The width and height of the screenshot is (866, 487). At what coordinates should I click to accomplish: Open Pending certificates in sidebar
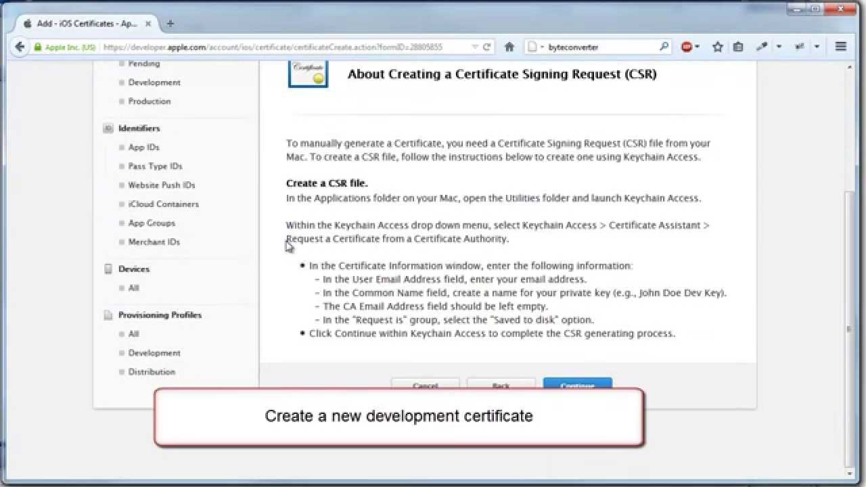144,64
